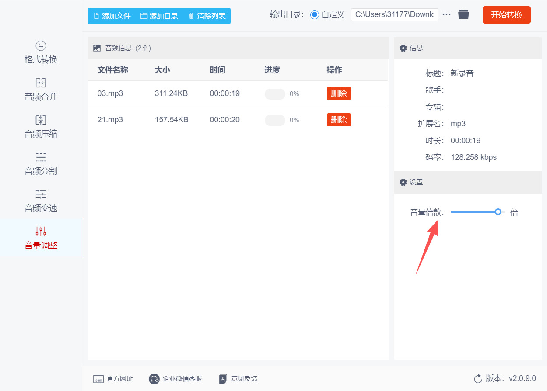Click the 添加目录 add folder button
This screenshot has width=547, height=391.
159,16
